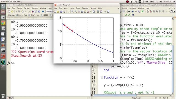176x99 pixels.
Task: Click the Ubuntu Dash home icon
Action: click(3, 6)
